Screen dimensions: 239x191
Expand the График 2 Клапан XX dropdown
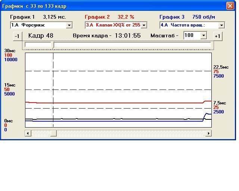(144, 25)
